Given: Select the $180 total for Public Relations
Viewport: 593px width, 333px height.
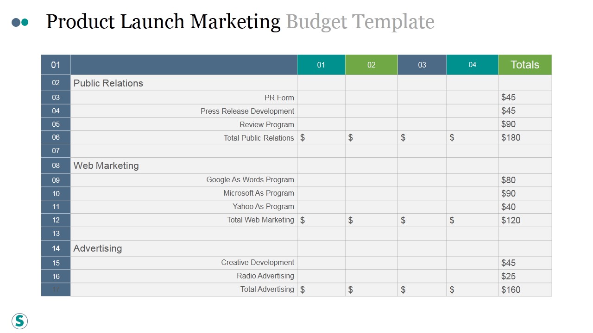Looking at the screenshot, I should tap(511, 137).
